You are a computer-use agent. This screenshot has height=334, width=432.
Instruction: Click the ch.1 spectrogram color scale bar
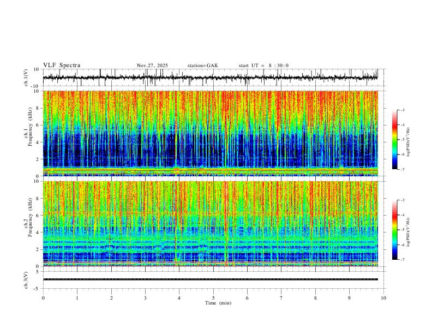point(394,140)
